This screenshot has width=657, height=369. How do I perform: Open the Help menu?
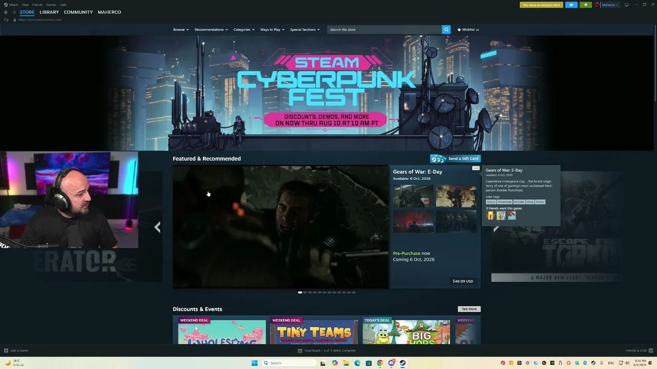pos(63,5)
